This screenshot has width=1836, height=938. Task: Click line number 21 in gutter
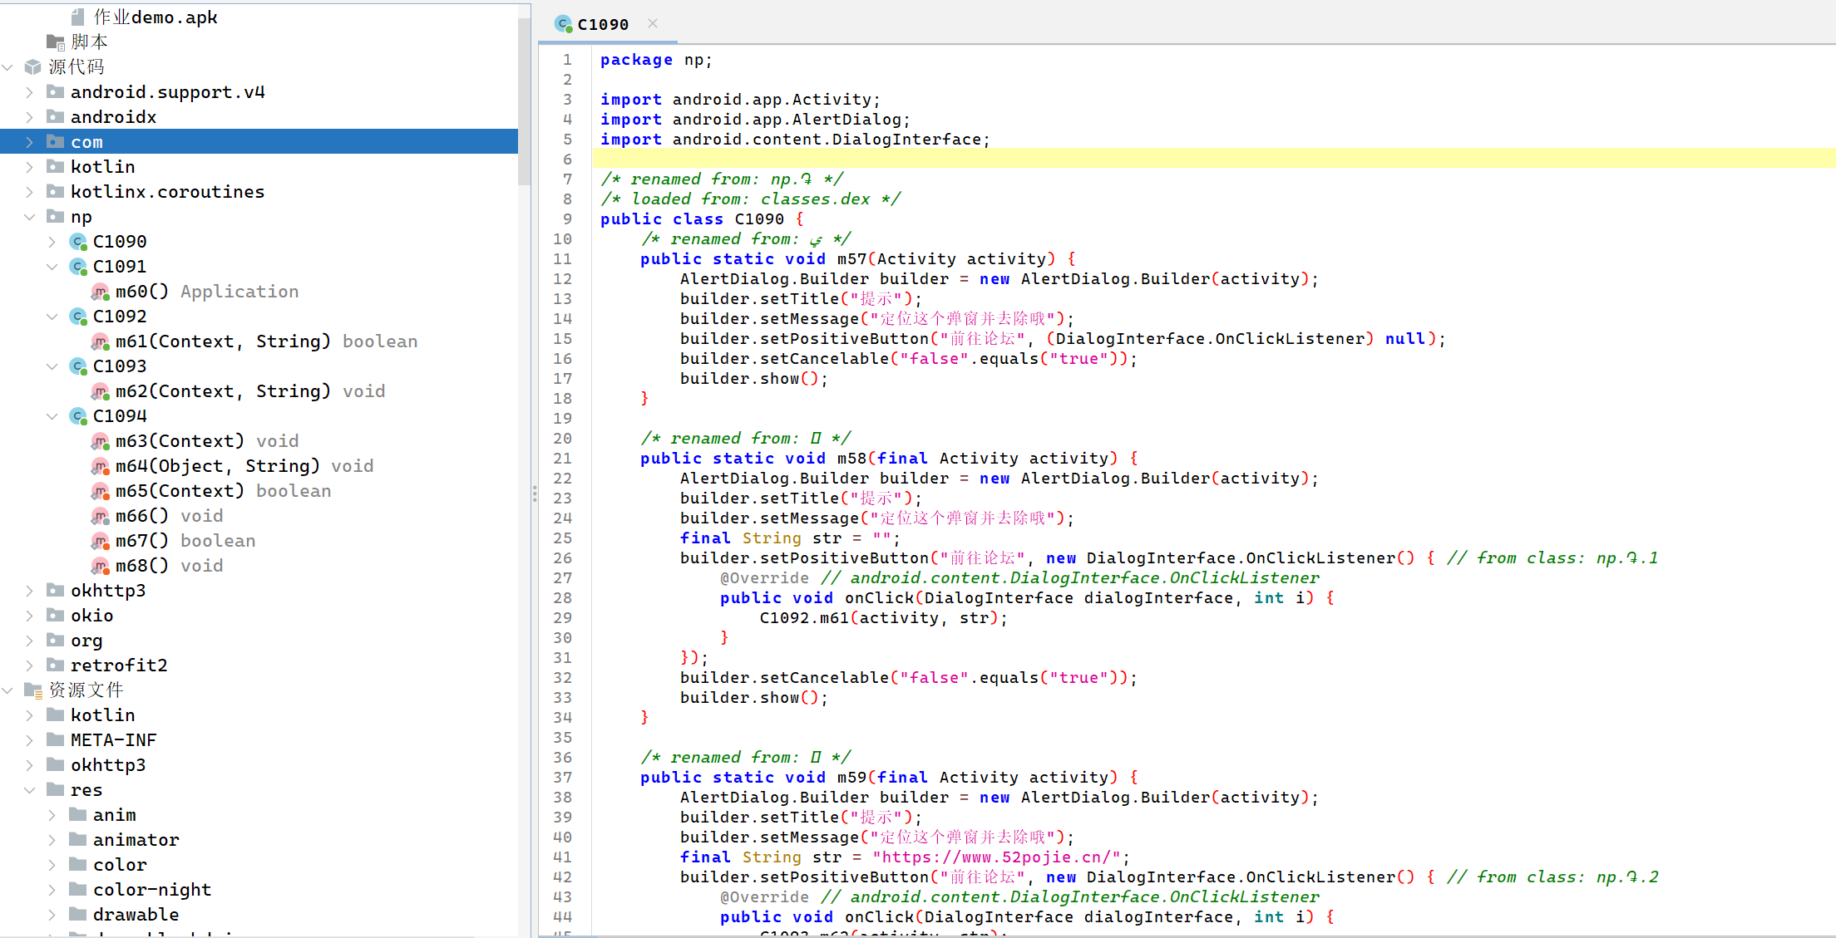(x=563, y=459)
